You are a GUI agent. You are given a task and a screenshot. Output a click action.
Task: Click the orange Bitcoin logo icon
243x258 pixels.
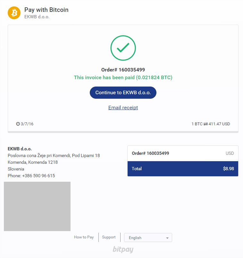click(14, 13)
